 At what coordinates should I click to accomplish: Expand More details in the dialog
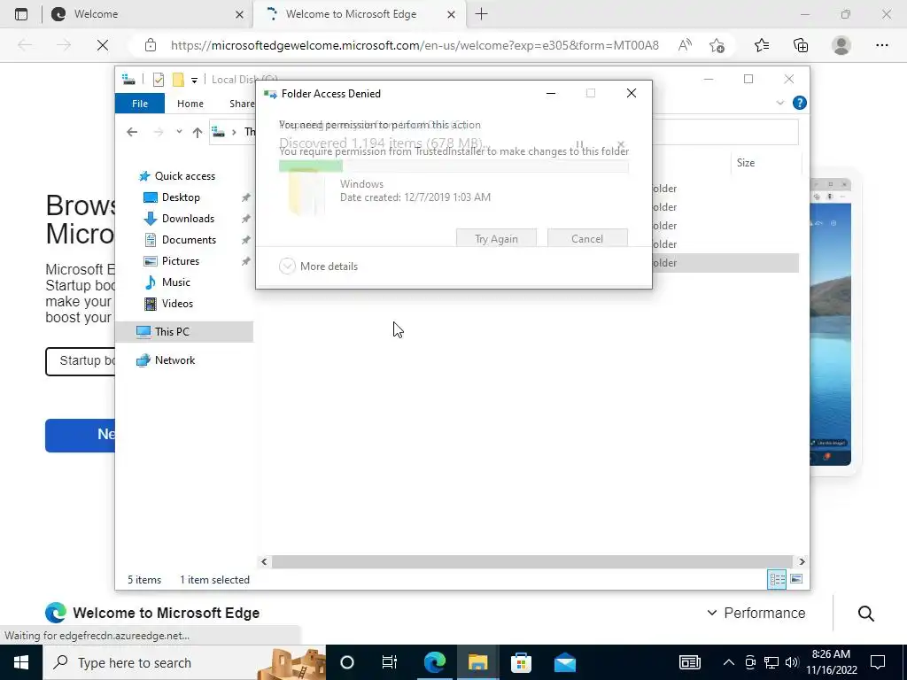coord(319,266)
